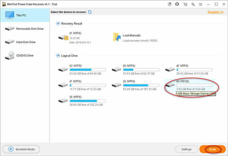Image resolution: width=228 pixels, height=156 pixels.
Task: Open the clock-shaped icon in the title bar
Action: click(x=169, y=4)
